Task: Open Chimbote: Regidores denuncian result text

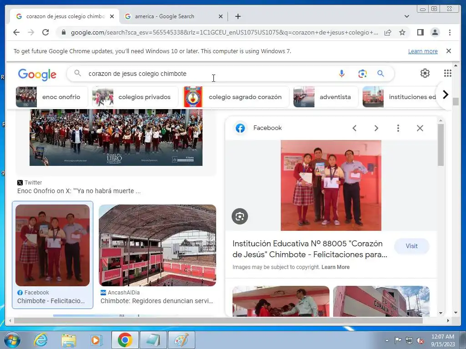Action: (x=157, y=301)
